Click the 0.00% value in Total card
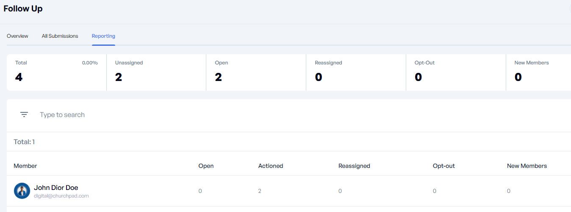Screen dimensions: 571x212 [x=90, y=63]
